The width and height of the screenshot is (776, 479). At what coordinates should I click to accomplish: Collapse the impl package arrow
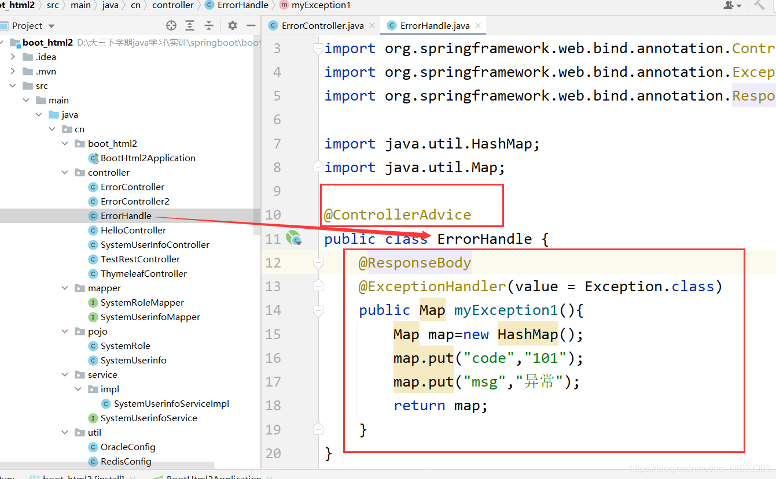click(x=79, y=389)
